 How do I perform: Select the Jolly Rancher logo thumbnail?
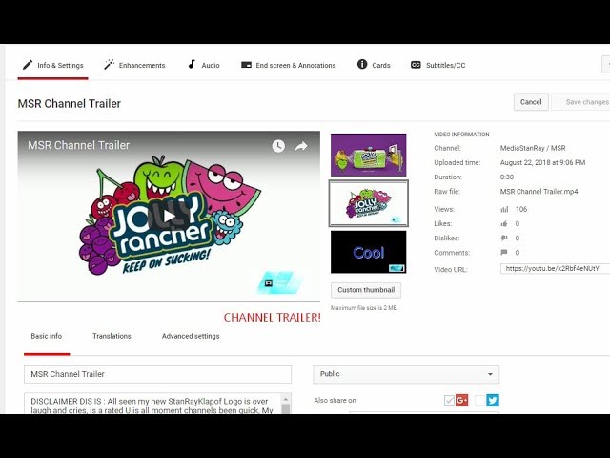369,203
